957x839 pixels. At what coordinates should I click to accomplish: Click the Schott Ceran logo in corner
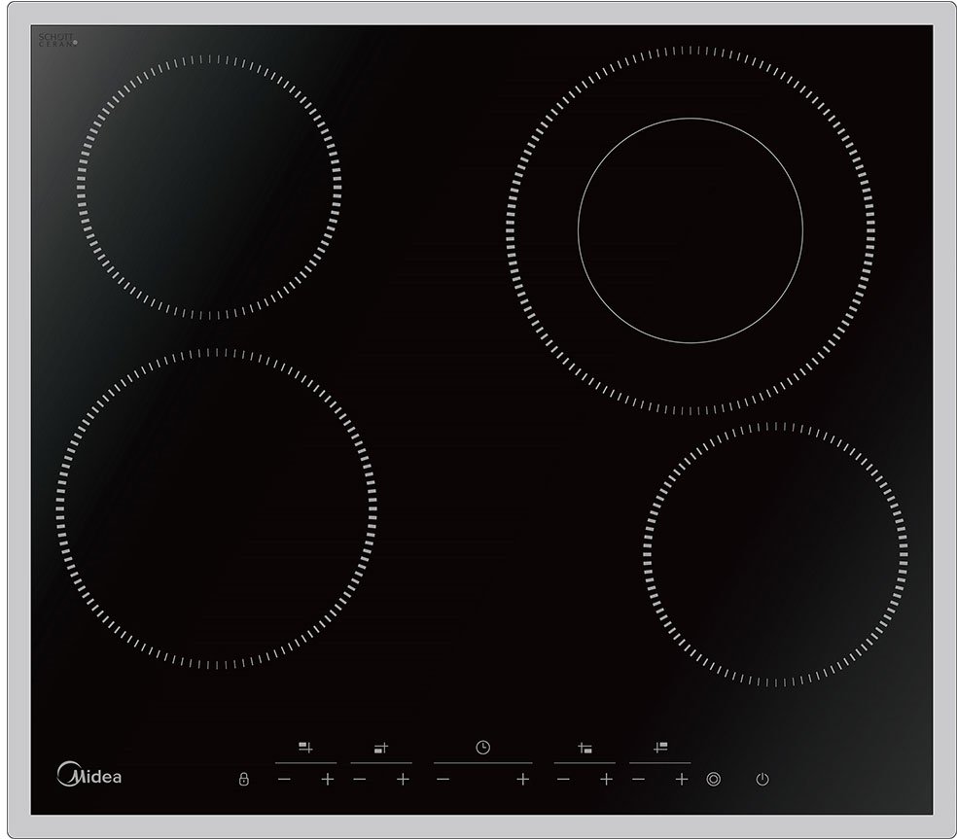pyautogui.click(x=55, y=40)
